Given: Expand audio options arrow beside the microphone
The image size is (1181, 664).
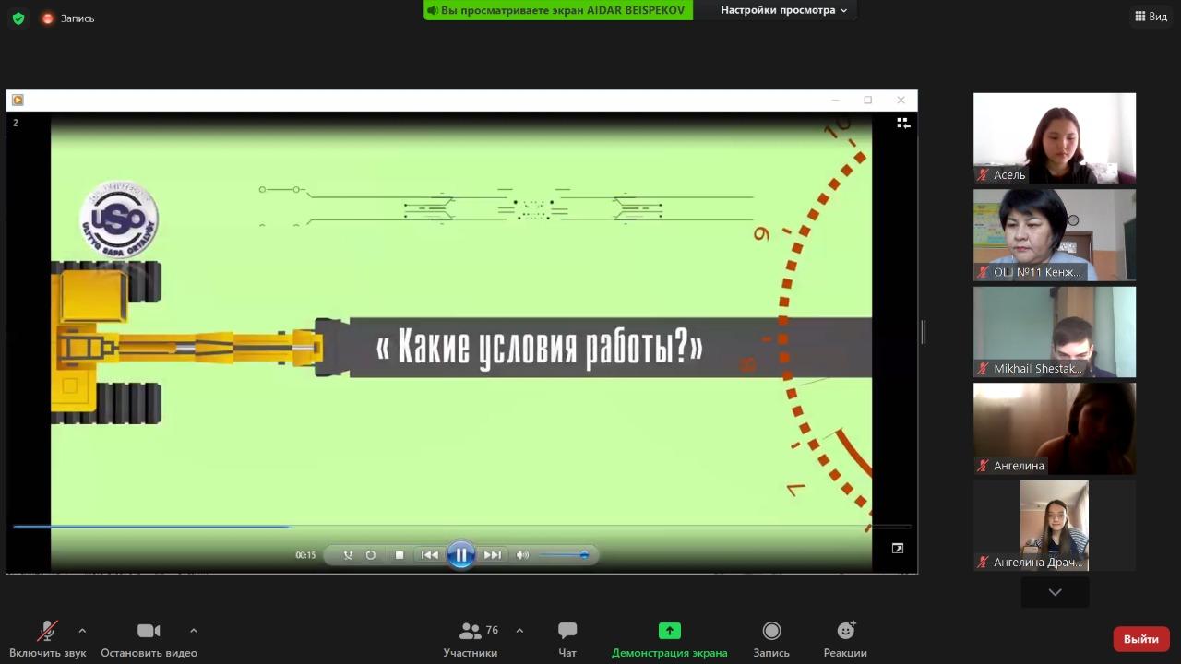Looking at the screenshot, I should pyautogui.click(x=82, y=631).
